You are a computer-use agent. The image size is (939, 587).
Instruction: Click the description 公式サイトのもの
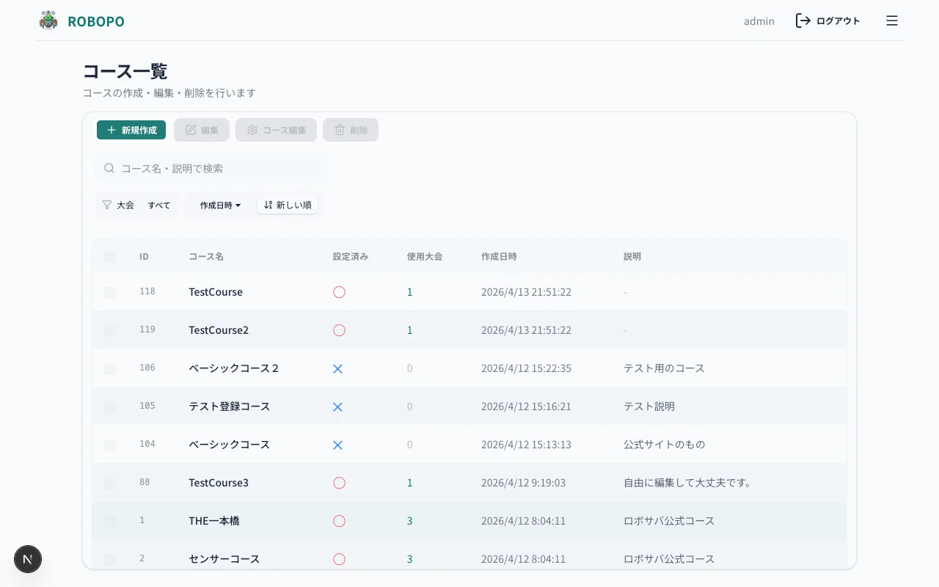[665, 445]
